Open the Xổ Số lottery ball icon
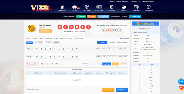 pyautogui.click(x=74, y=7)
